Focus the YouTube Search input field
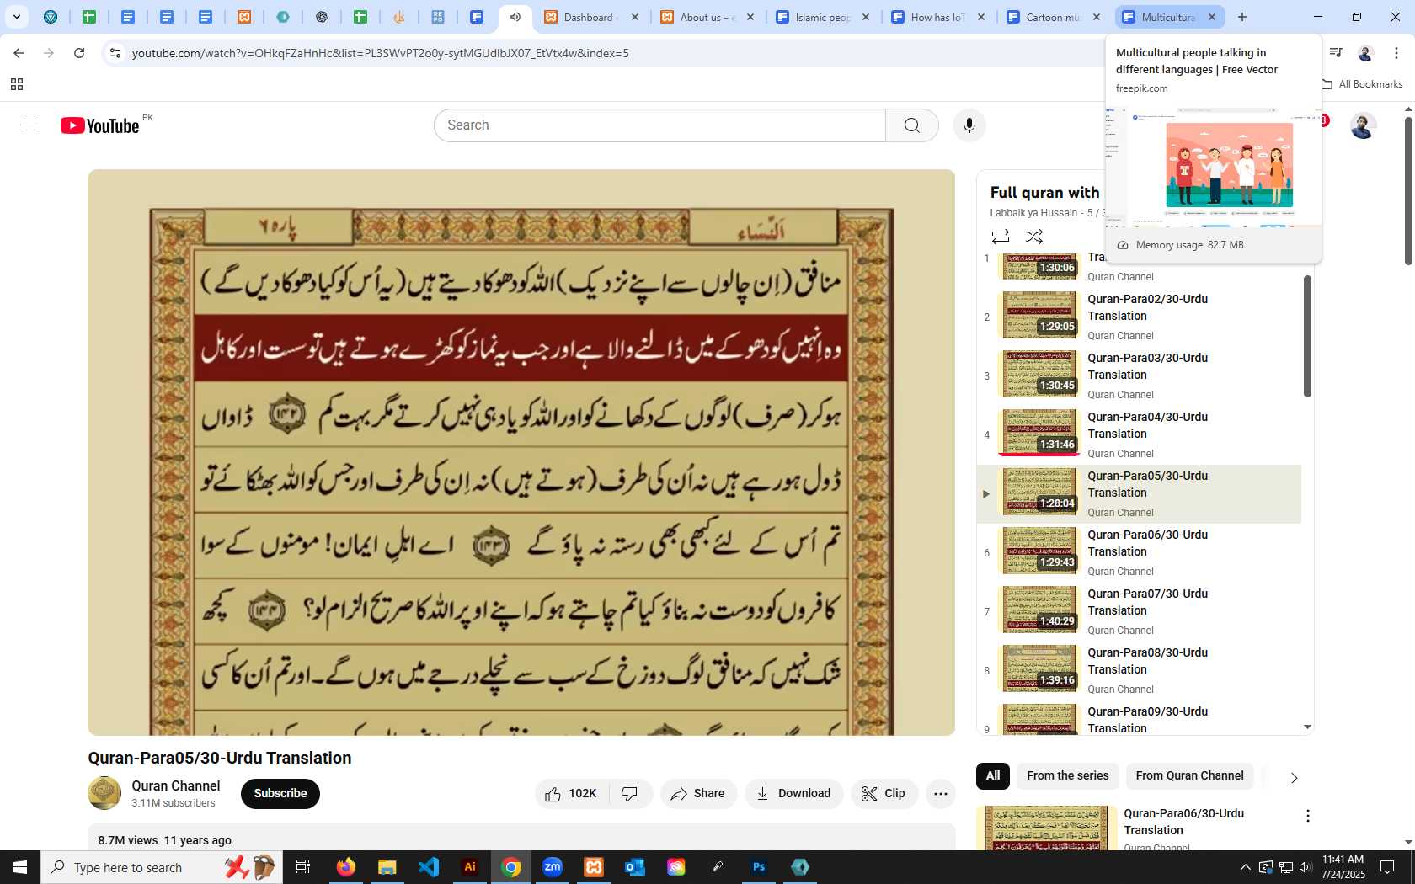 [x=660, y=125]
